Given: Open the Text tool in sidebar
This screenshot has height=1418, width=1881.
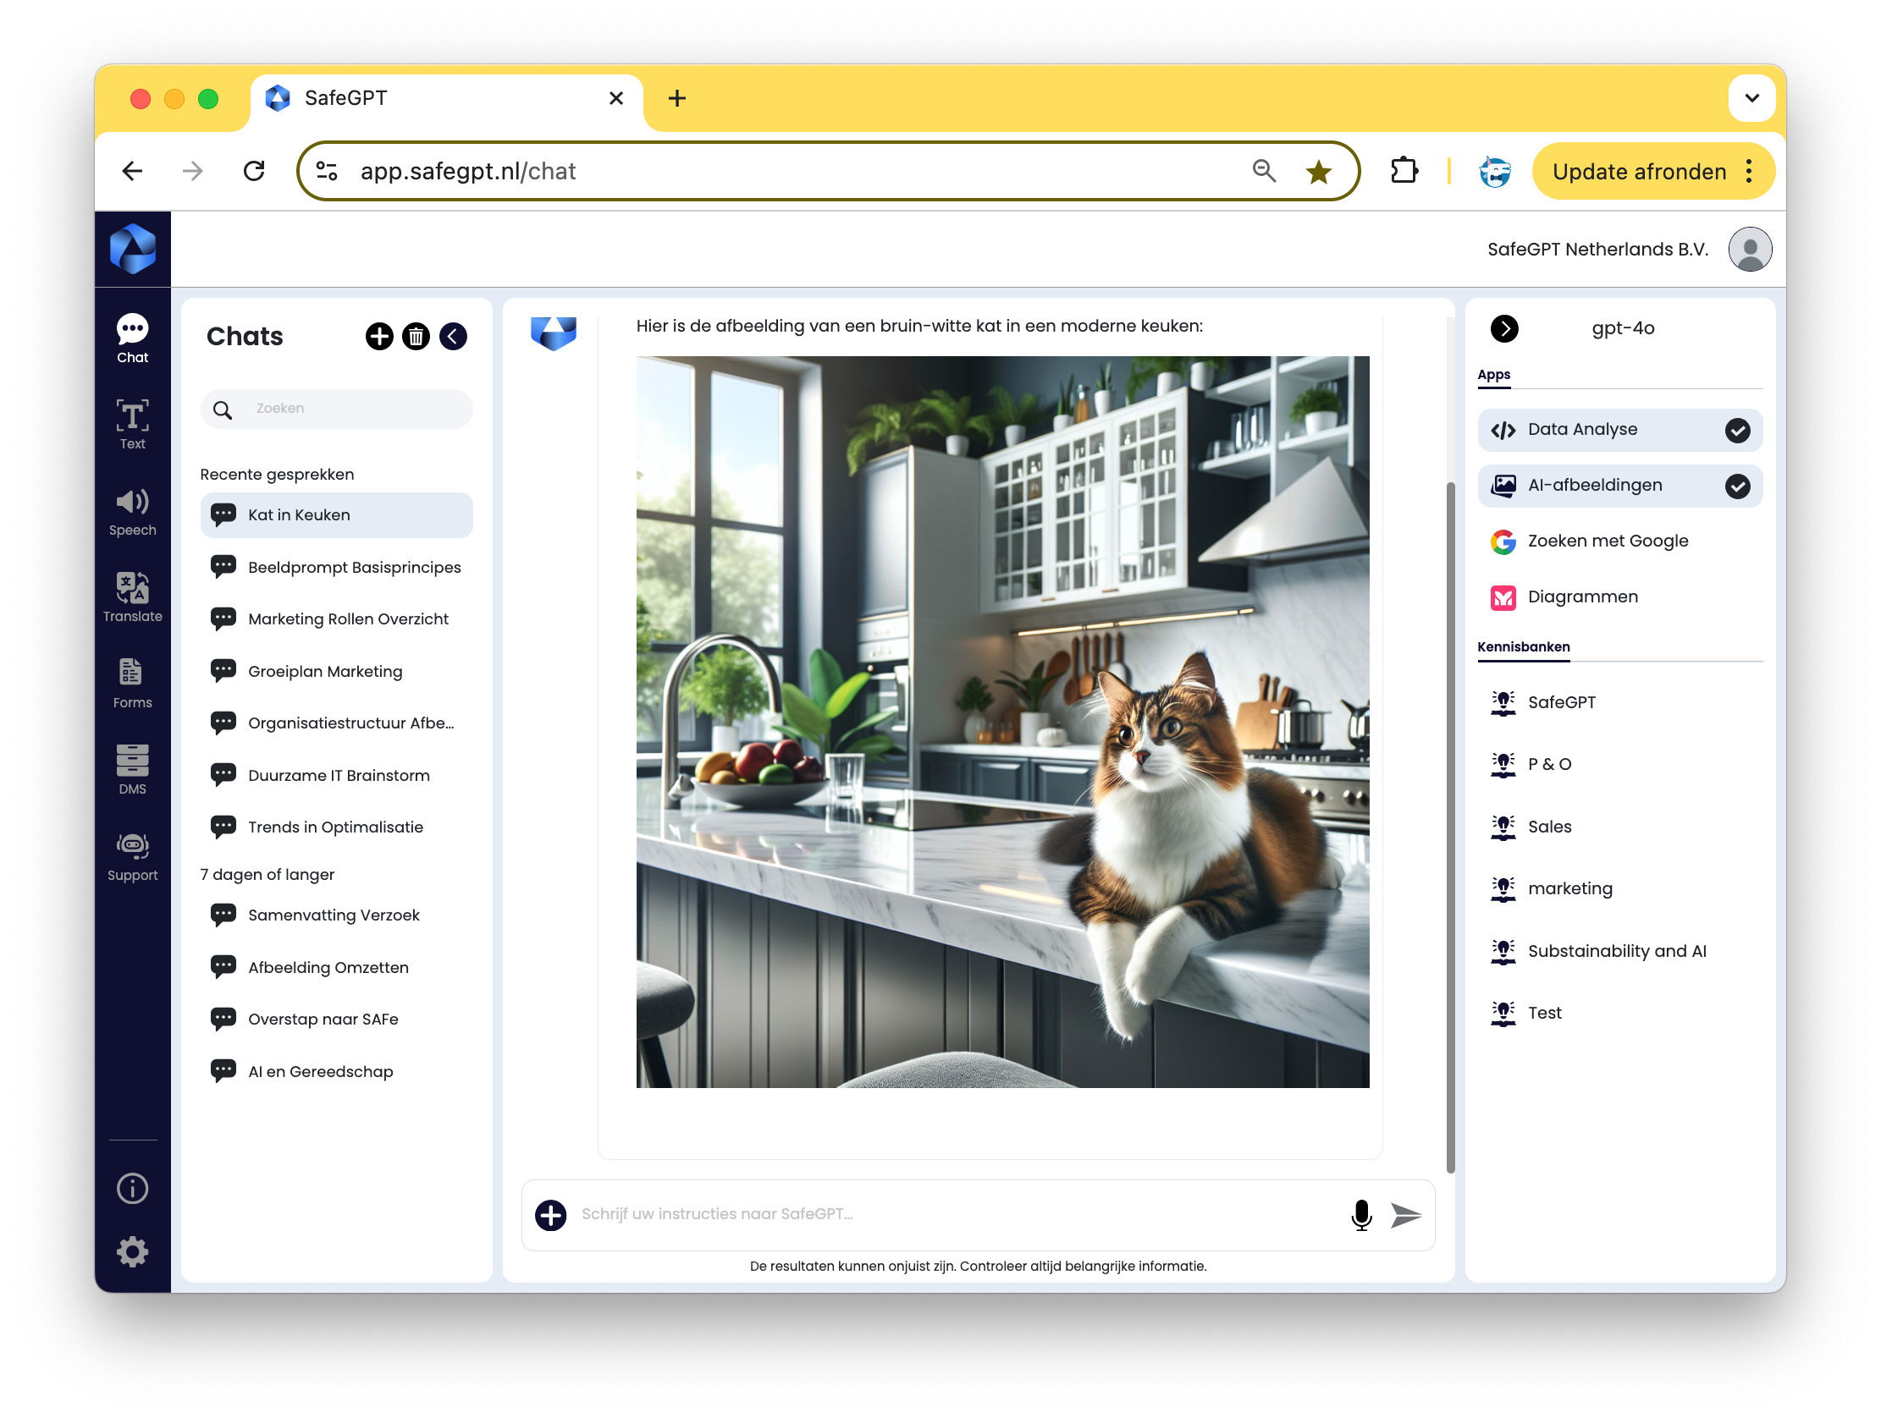Looking at the screenshot, I should pos(132,424).
